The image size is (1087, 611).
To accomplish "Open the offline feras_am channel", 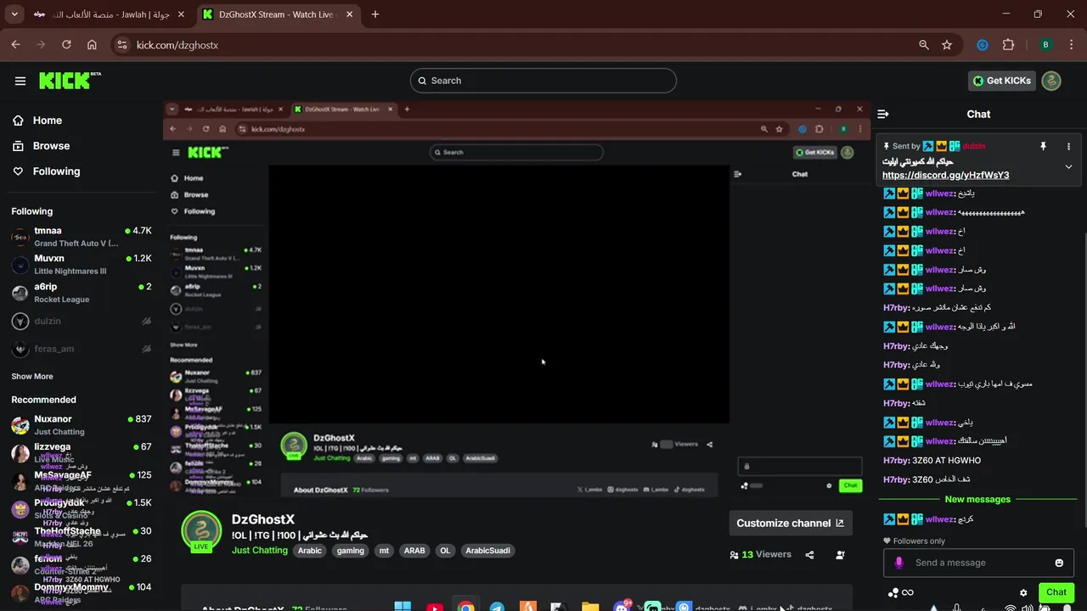I will click(x=82, y=350).
